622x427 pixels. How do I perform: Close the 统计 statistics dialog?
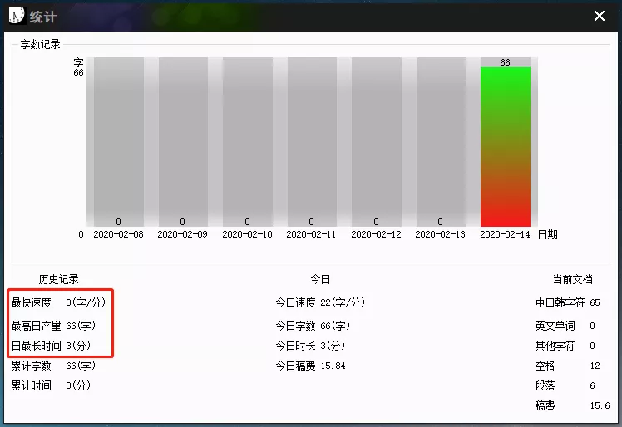tap(599, 16)
